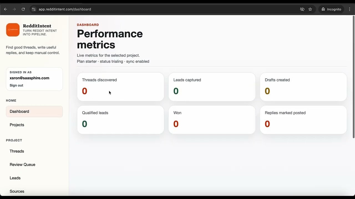
Task: Click the Qualified leads metric card
Action: 120,120
